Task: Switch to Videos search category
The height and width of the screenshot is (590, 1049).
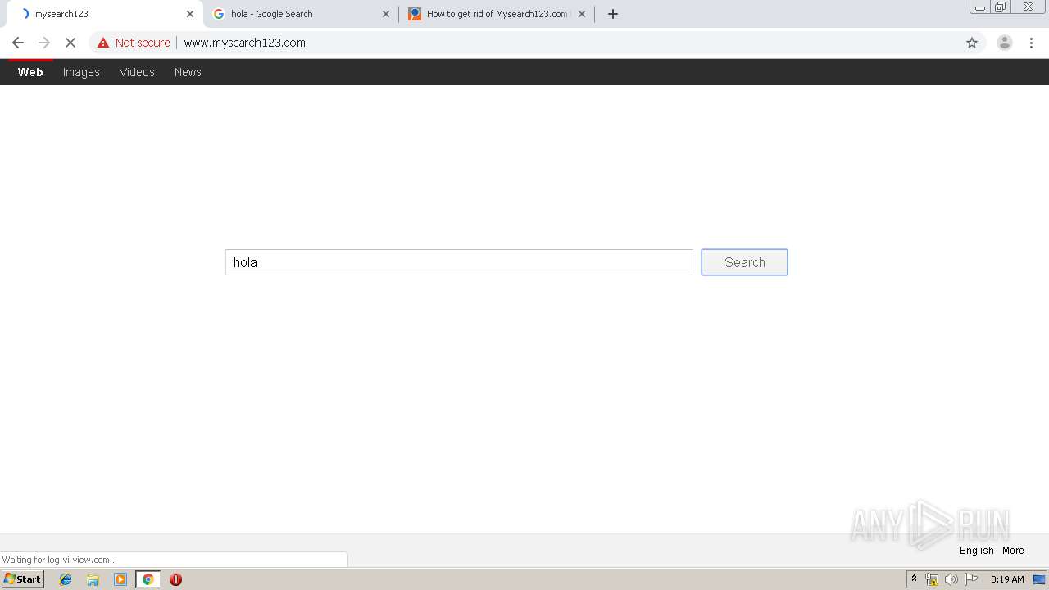Action: (x=137, y=72)
